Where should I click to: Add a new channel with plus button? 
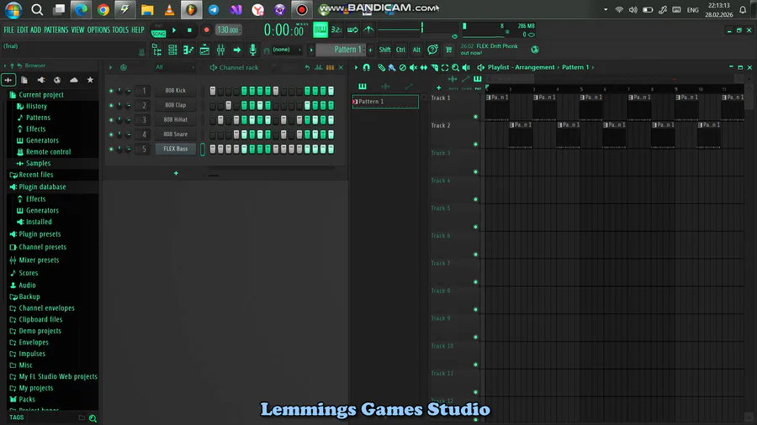tap(176, 173)
